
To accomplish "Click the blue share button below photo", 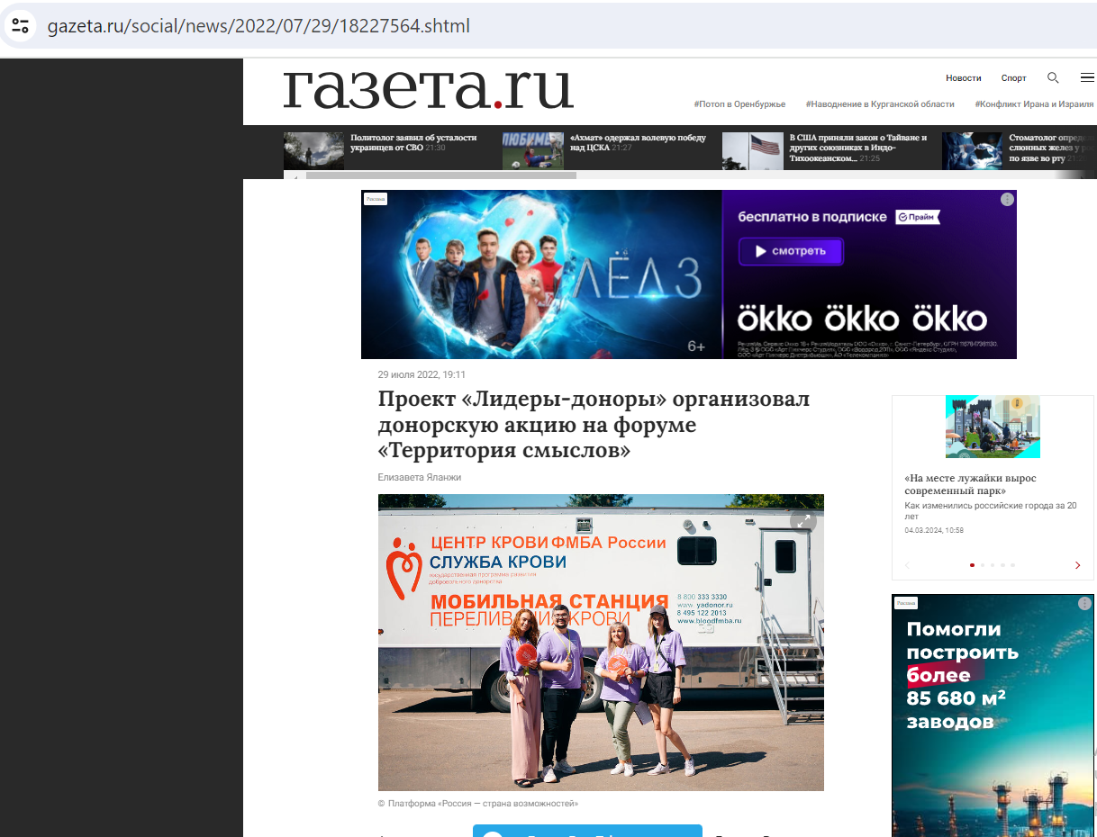I will click(587, 831).
